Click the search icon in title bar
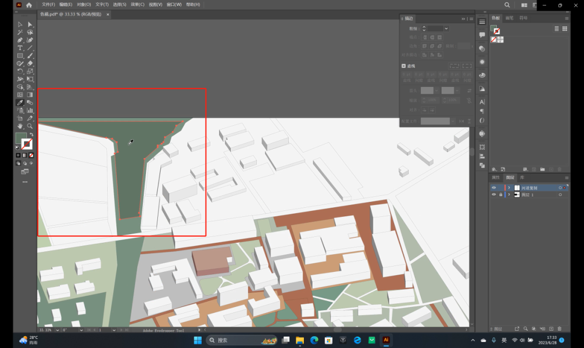This screenshot has height=348, width=584. [507, 5]
